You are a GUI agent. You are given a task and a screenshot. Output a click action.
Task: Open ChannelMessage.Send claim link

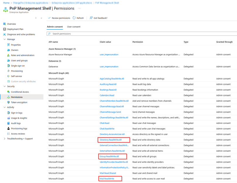[x=110, y=112]
